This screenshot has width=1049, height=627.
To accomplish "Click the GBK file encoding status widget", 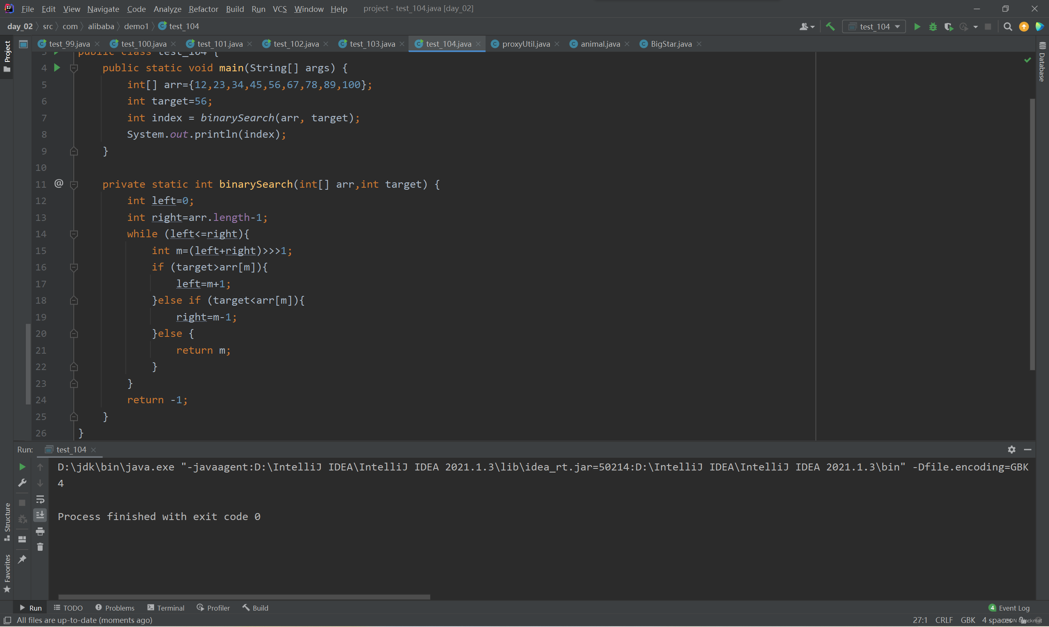I will pyautogui.click(x=968, y=620).
